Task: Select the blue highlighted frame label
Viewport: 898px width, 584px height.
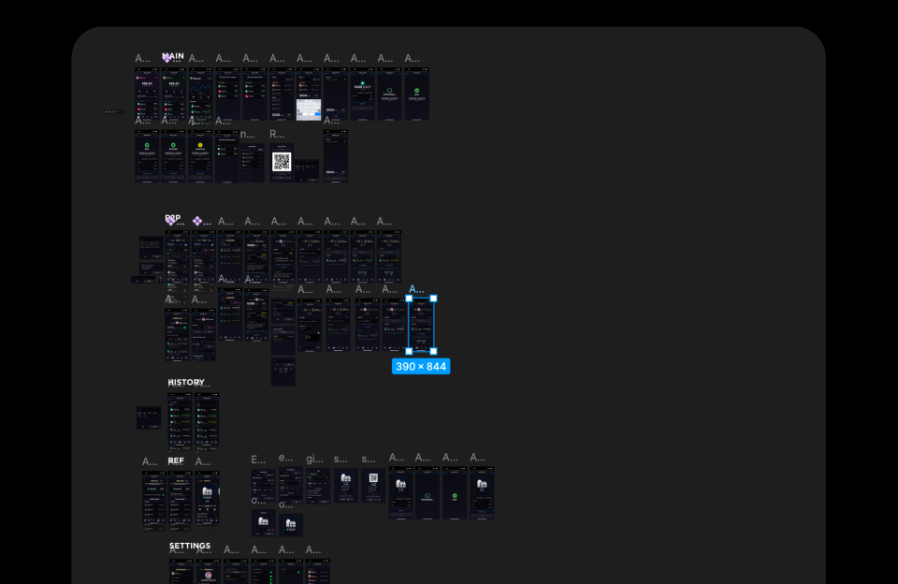Action: 416,289
